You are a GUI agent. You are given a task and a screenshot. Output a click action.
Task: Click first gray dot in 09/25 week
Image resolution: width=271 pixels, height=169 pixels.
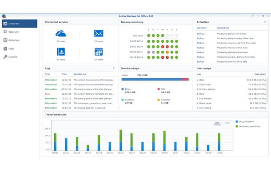(x=149, y=52)
